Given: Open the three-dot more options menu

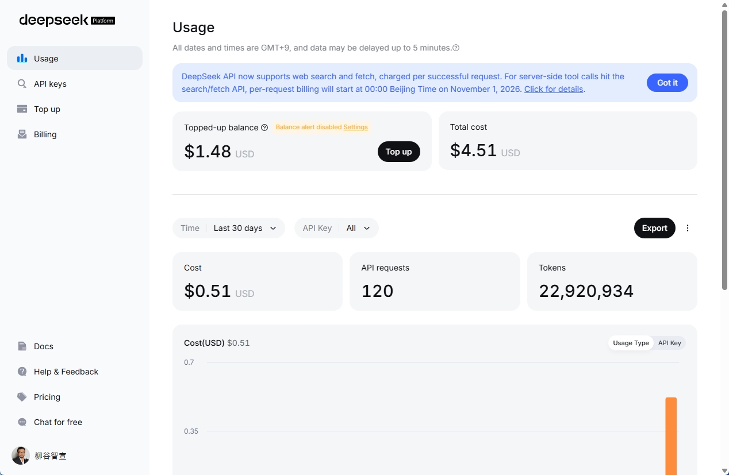Looking at the screenshot, I should click(x=688, y=228).
